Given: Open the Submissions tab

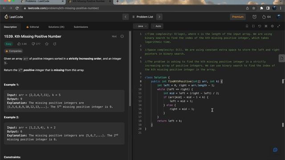Looking at the screenshot, I should [81, 27].
